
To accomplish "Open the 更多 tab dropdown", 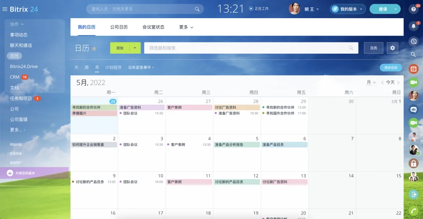I will tap(186, 27).
